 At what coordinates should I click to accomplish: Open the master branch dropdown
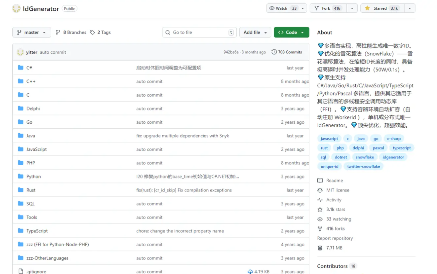(x=32, y=32)
